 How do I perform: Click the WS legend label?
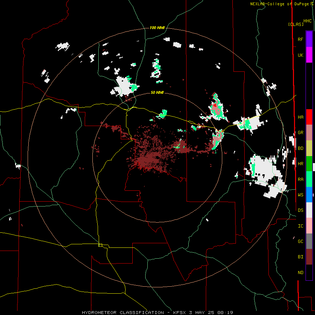pos(300,195)
